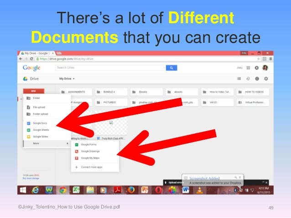
Task: Open Chrome taskbar icon
Action: click(x=62, y=190)
